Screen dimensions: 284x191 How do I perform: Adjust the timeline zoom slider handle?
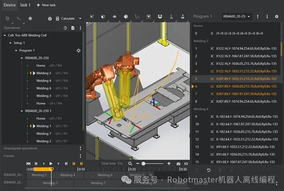[x=144, y=163]
